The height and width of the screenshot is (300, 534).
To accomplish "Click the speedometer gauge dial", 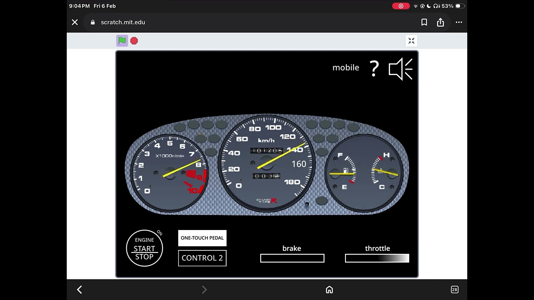I will pyautogui.click(x=267, y=163).
